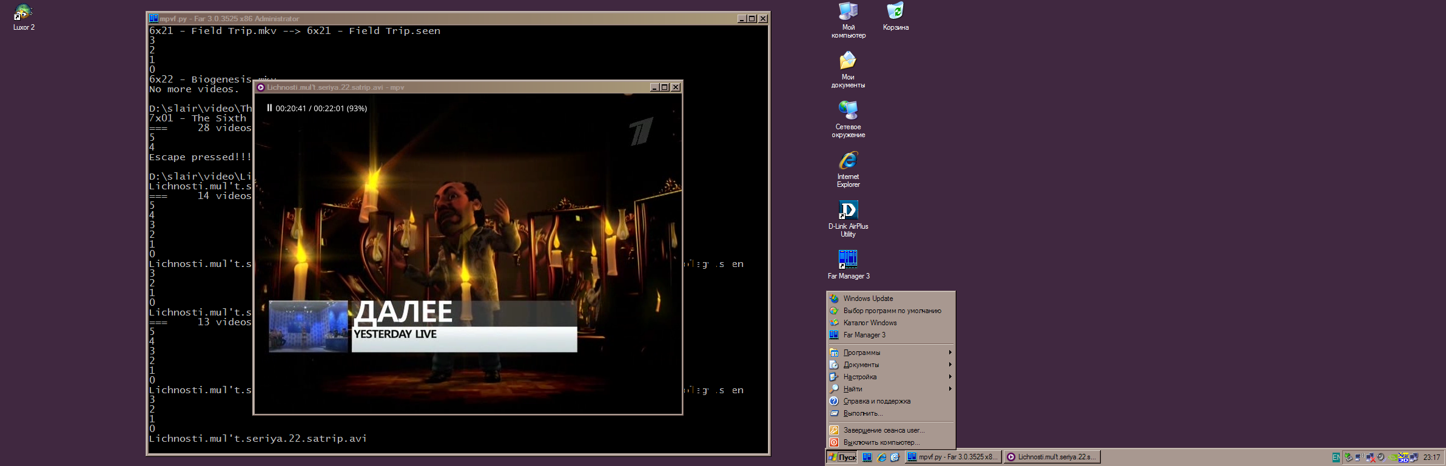Screen dimensions: 1446x466
Task: Open the D-Link AirPlus Utility shortcut
Action: click(x=848, y=219)
